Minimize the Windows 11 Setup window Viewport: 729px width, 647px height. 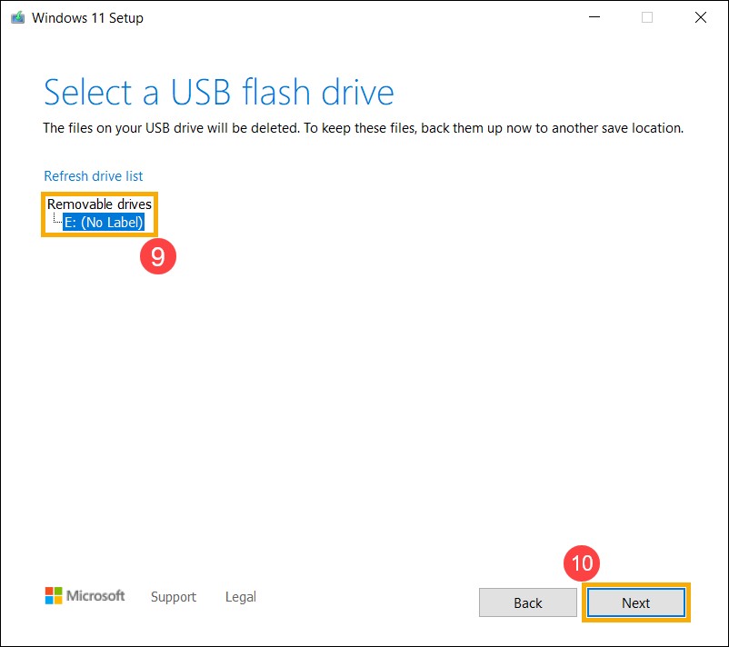point(593,17)
